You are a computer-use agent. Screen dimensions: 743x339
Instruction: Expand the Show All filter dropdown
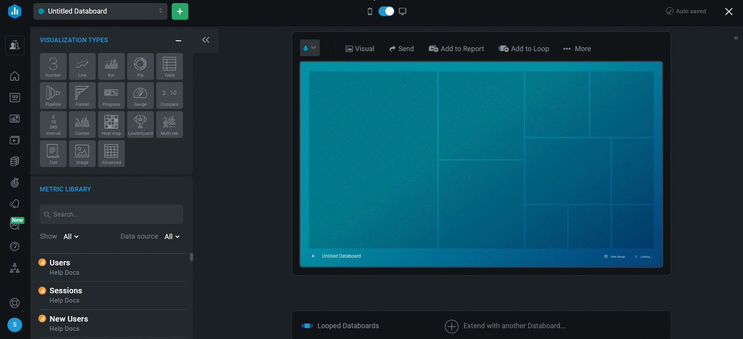[x=71, y=237]
